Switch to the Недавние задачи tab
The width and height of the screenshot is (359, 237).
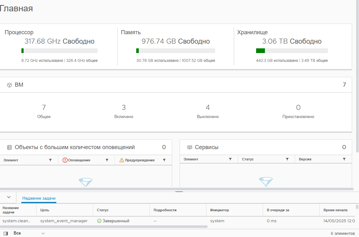click(39, 198)
